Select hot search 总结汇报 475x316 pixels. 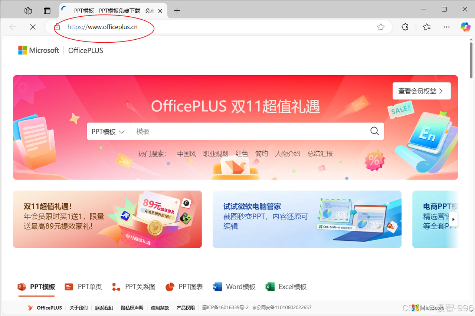[320, 154]
